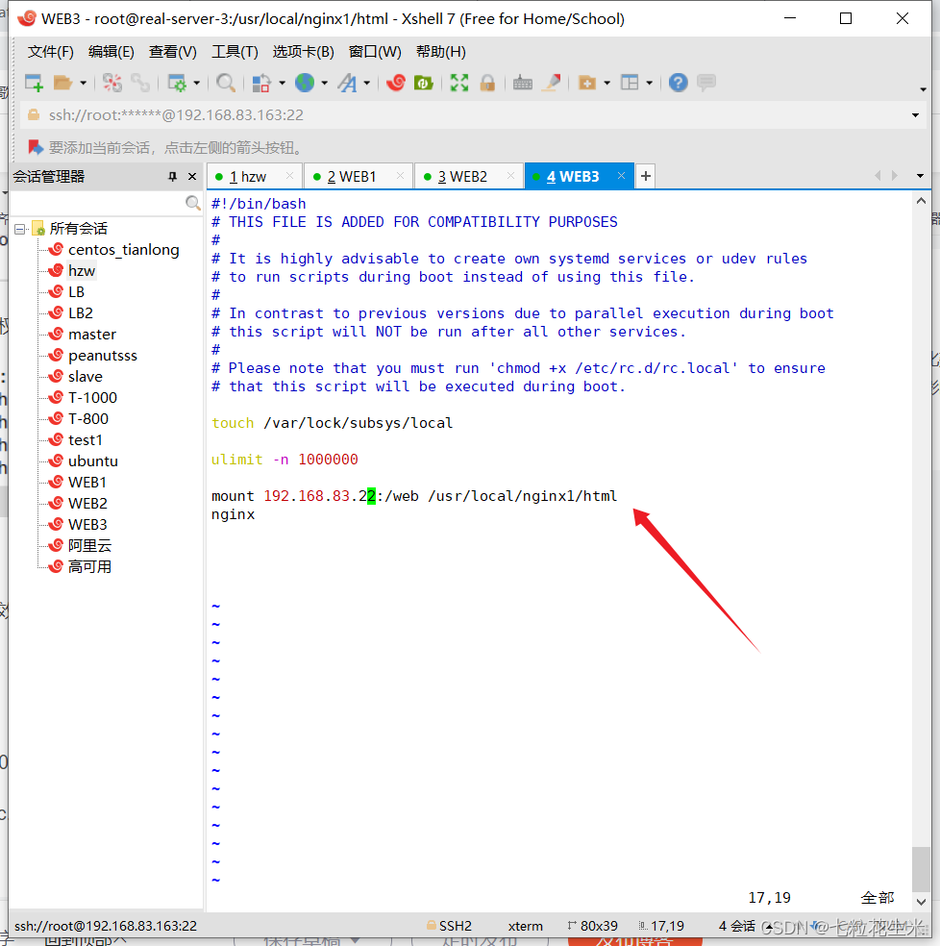
Task: Close the 2 WEB1 tab
Action: pyautogui.click(x=400, y=176)
